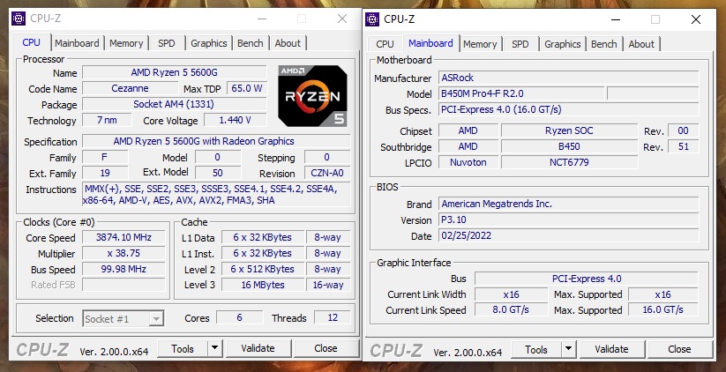This screenshot has width=726, height=372.
Task: Click Close button in right window
Action: 679,349
